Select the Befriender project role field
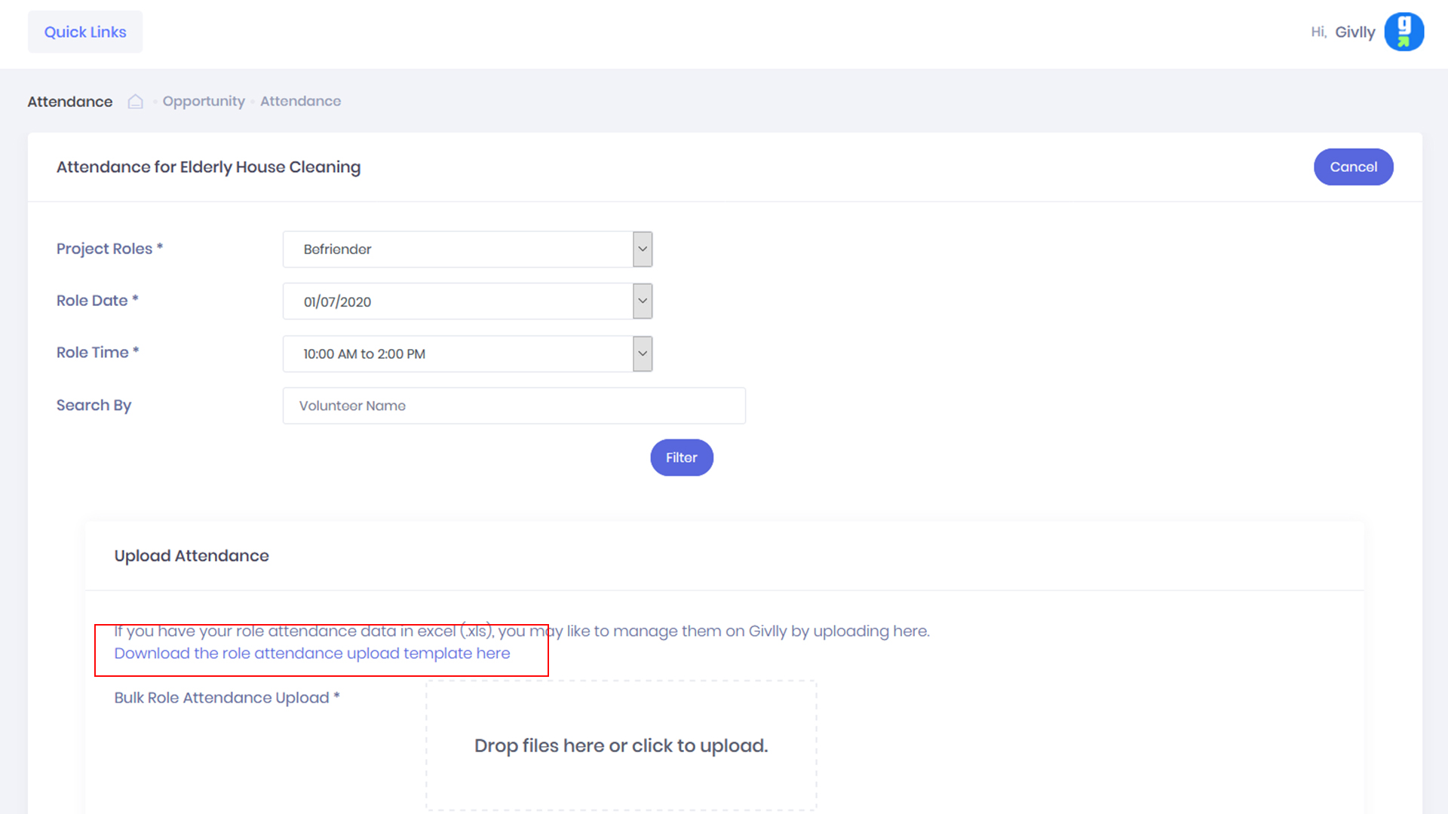 (457, 249)
